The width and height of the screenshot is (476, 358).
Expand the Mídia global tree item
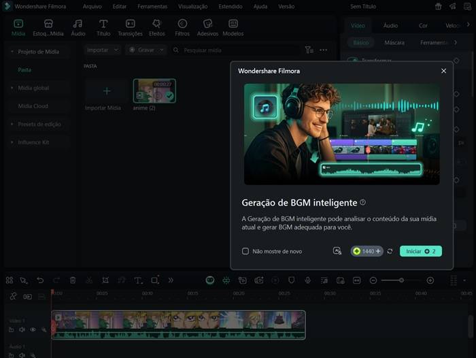pyautogui.click(x=12, y=88)
